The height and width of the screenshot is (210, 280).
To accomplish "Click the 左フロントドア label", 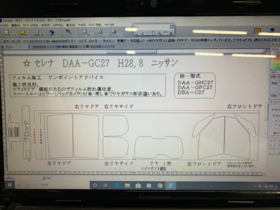I will 204,164.
